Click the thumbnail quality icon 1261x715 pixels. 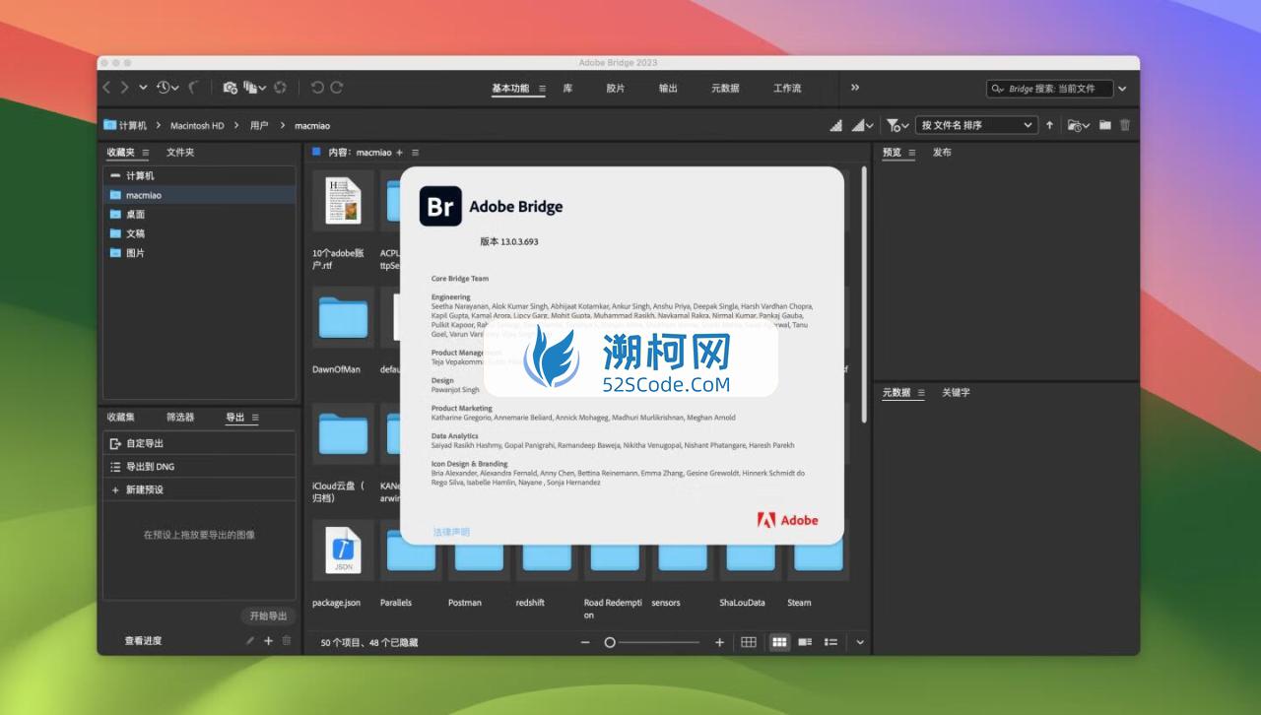836,125
